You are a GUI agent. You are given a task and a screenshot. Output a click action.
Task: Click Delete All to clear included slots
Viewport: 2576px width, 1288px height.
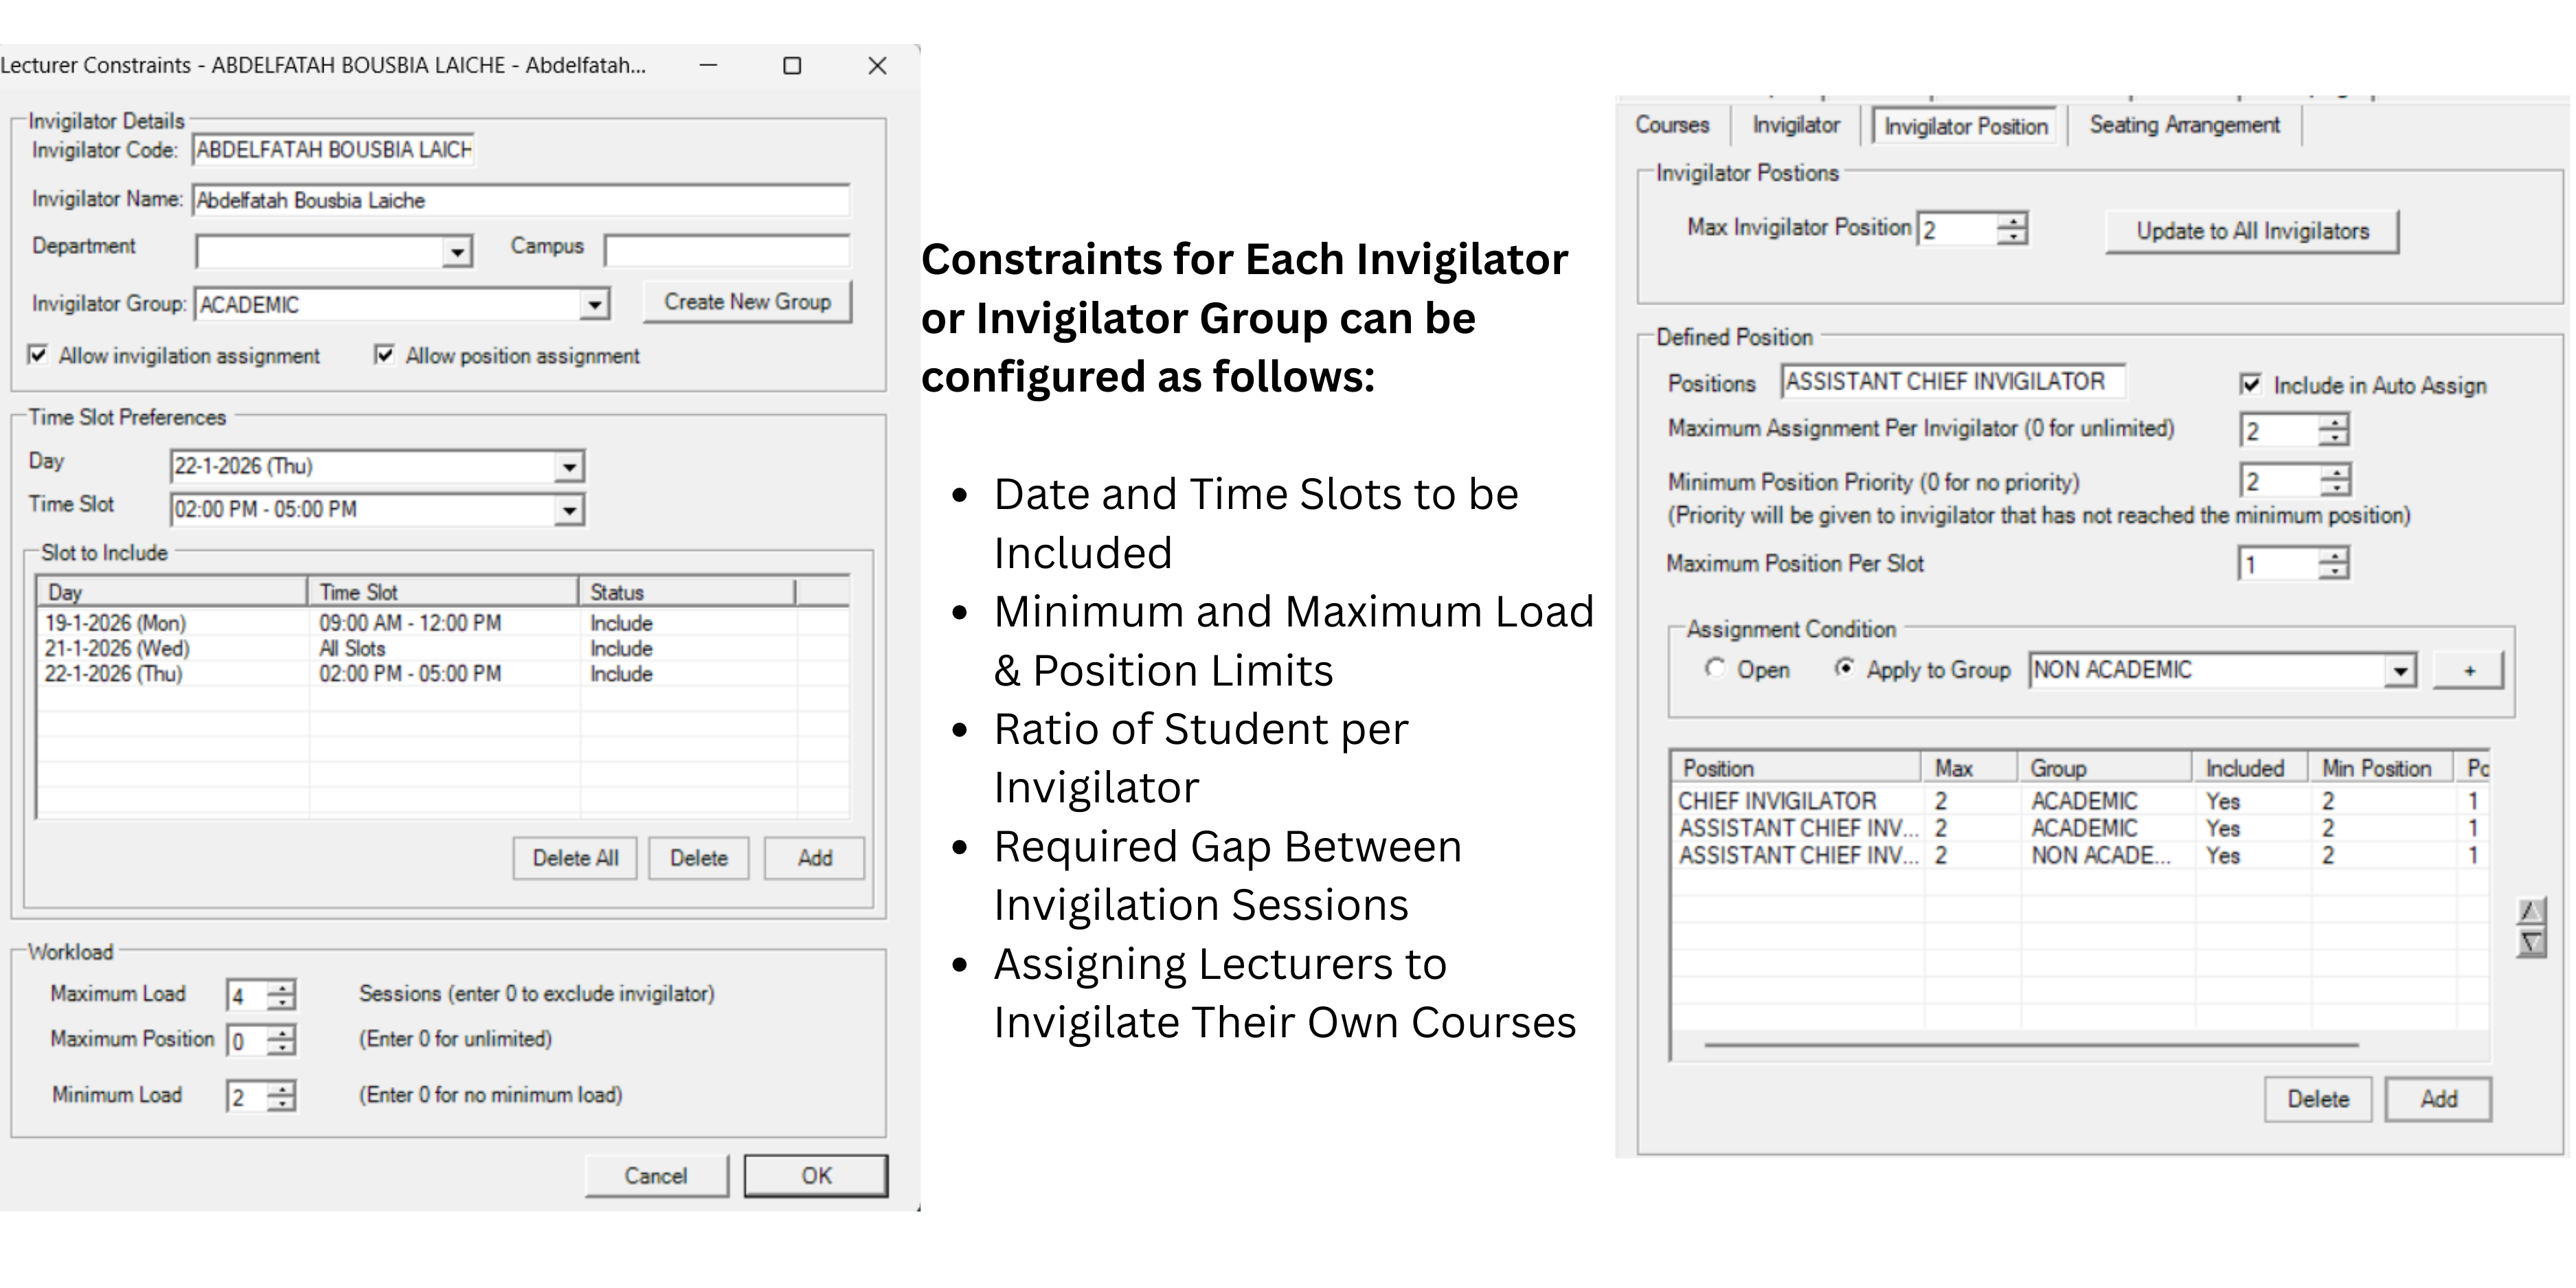pyautogui.click(x=574, y=857)
